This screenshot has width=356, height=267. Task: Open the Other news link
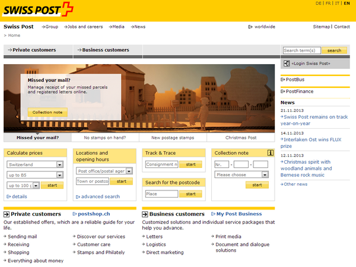point(294,184)
